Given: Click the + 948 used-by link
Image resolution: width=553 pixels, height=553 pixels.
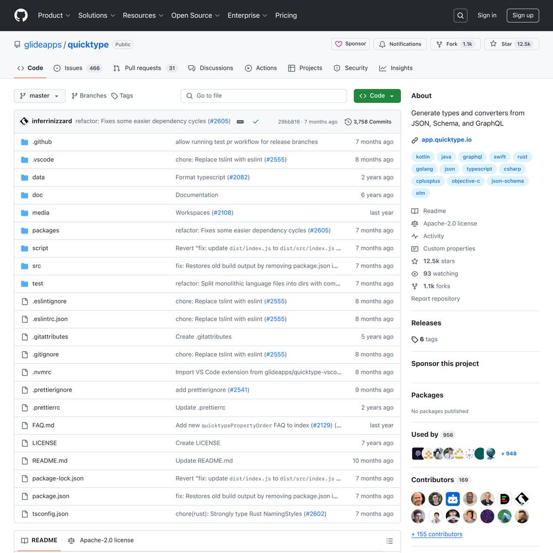Looking at the screenshot, I should 509,453.
